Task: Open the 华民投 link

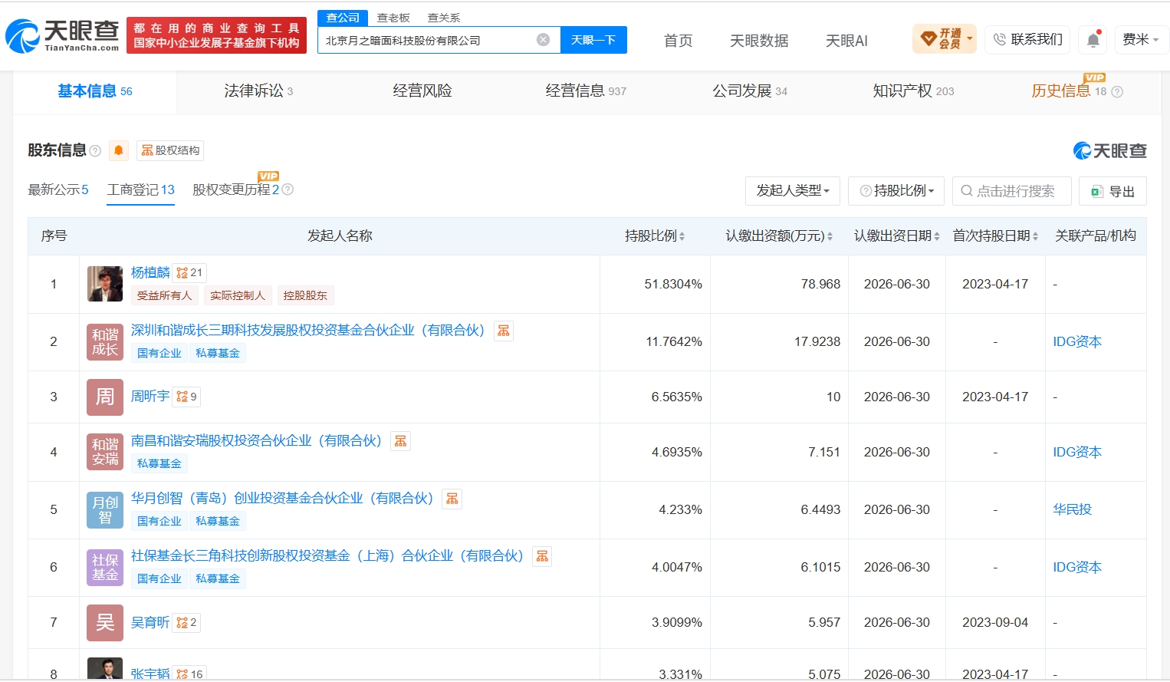Action: [1072, 510]
